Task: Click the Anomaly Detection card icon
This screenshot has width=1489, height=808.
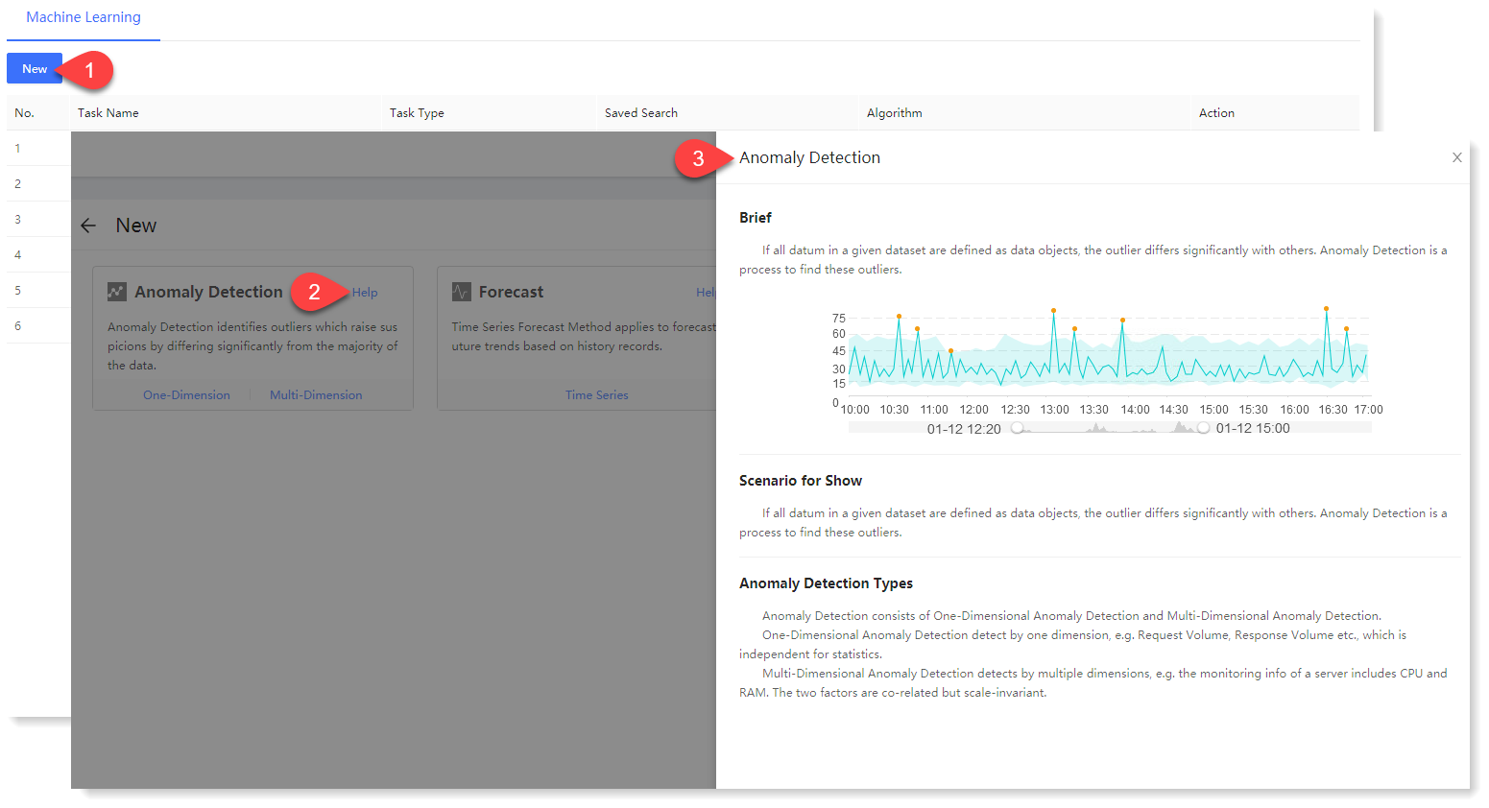Action: pos(117,292)
